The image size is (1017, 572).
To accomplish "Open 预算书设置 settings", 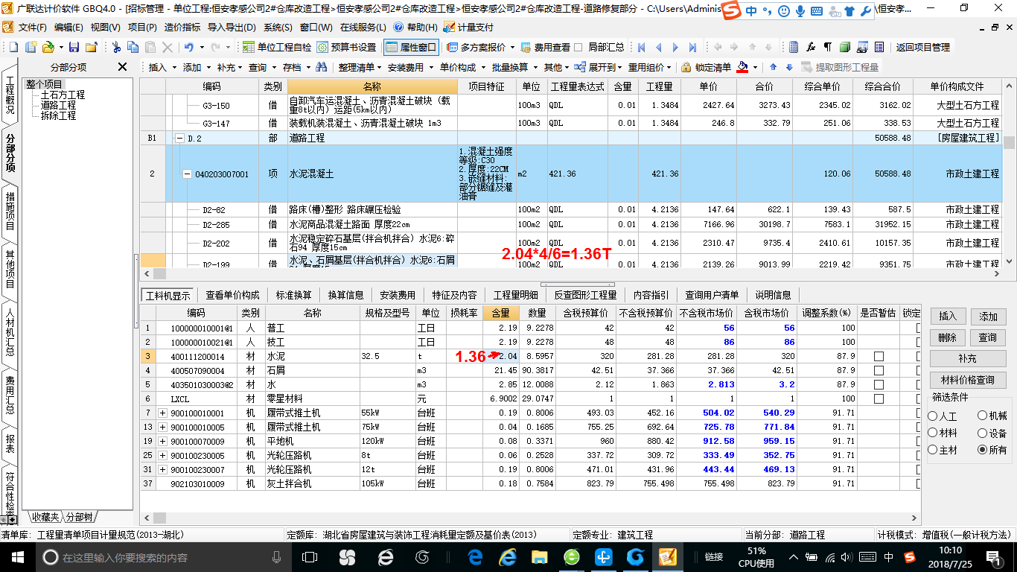I will tap(346, 47).
